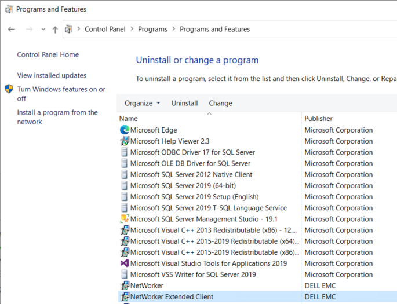Viewport: 397px width, 304px height.
Task: Click the Visual Studio Tools for Applications icon
Action: coord(124,263)
